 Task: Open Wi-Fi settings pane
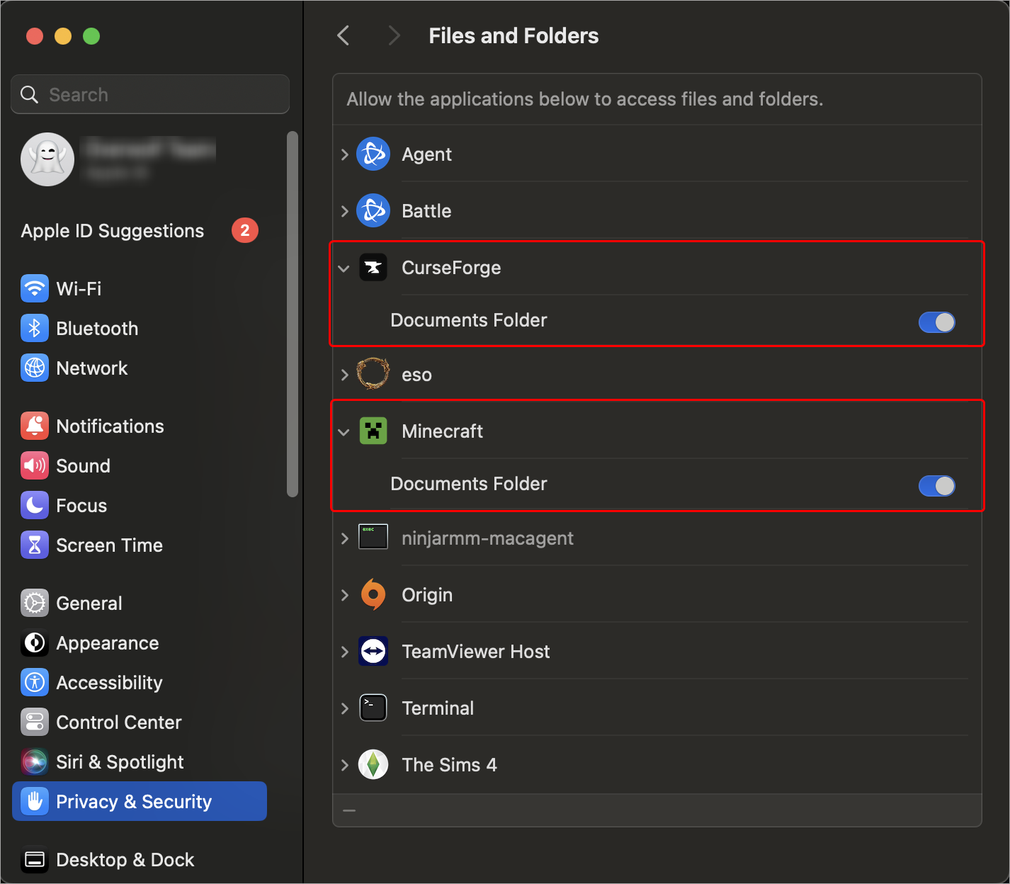pyautogui.click(x=140, y=288)
